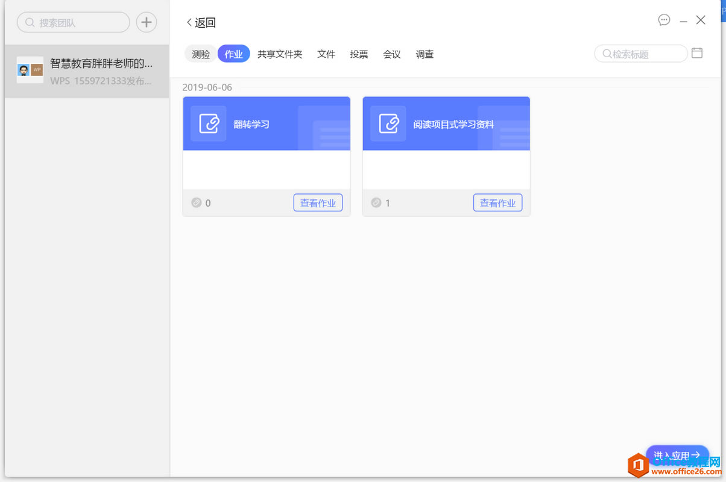The image size is (726, 482).
Task: Focus the 搜索团队 search field
Action: [x=78, y=23]
